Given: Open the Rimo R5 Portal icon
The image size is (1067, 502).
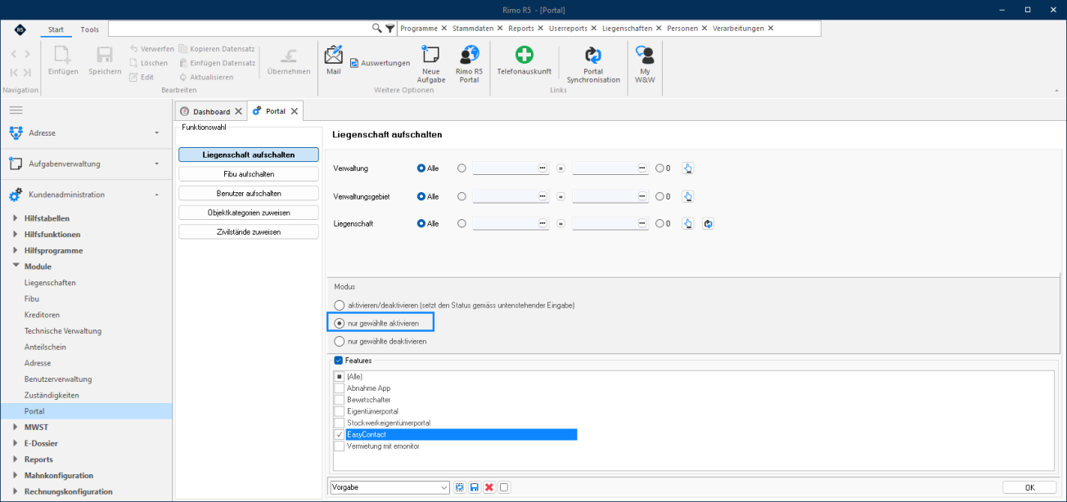Looking at the screenshot, I should (x=469, y=55).
